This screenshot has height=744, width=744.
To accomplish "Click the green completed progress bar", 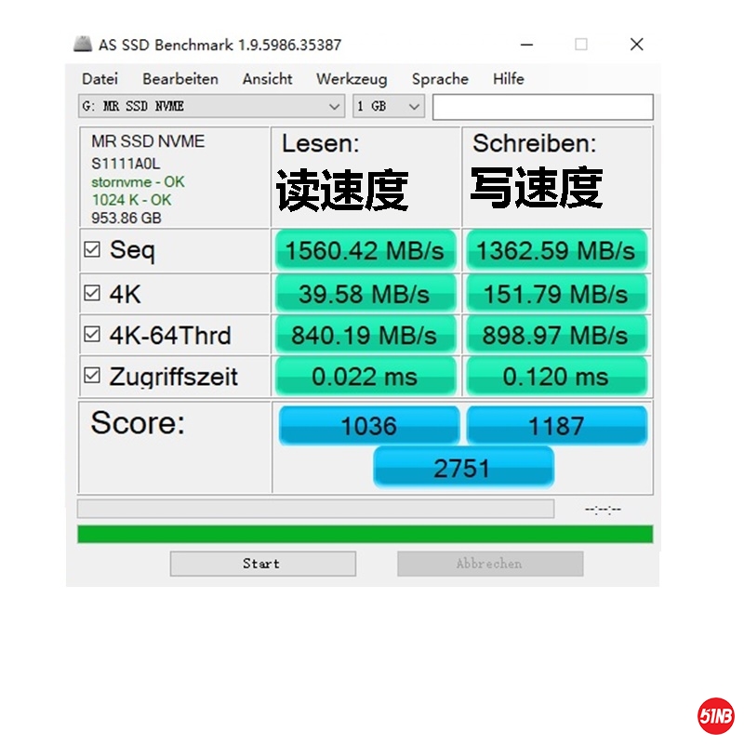I will [365, 534].
